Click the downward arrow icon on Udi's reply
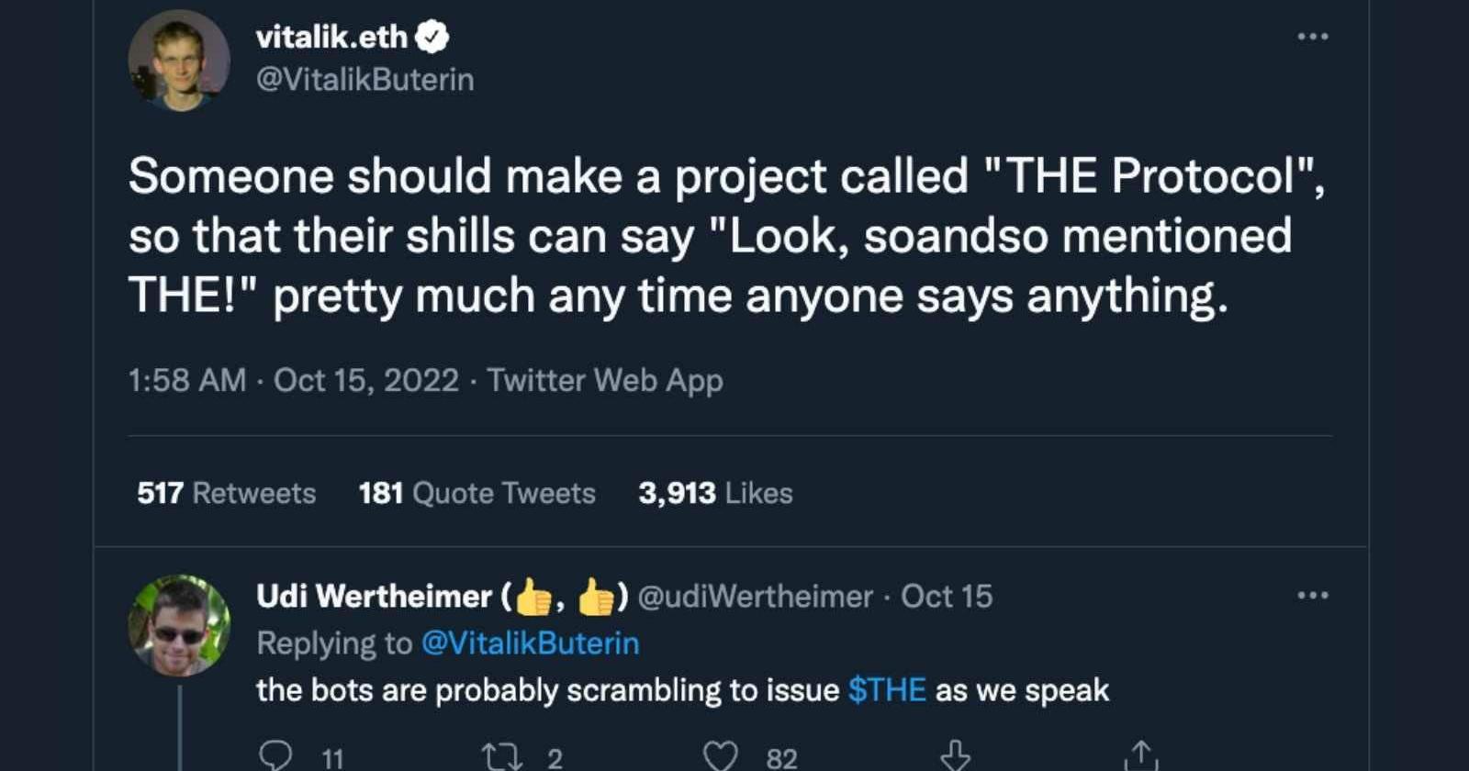1469x771 pixels. (x=955, y=756)
